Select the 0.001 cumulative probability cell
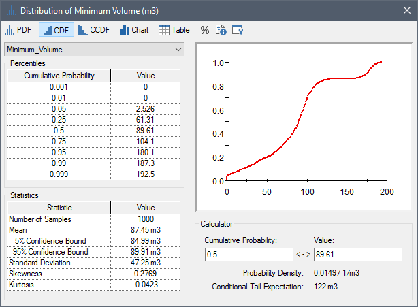 pos(59,87)
